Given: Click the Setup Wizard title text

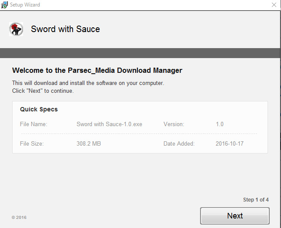Looking at the screenshot, I should (25, 5).
